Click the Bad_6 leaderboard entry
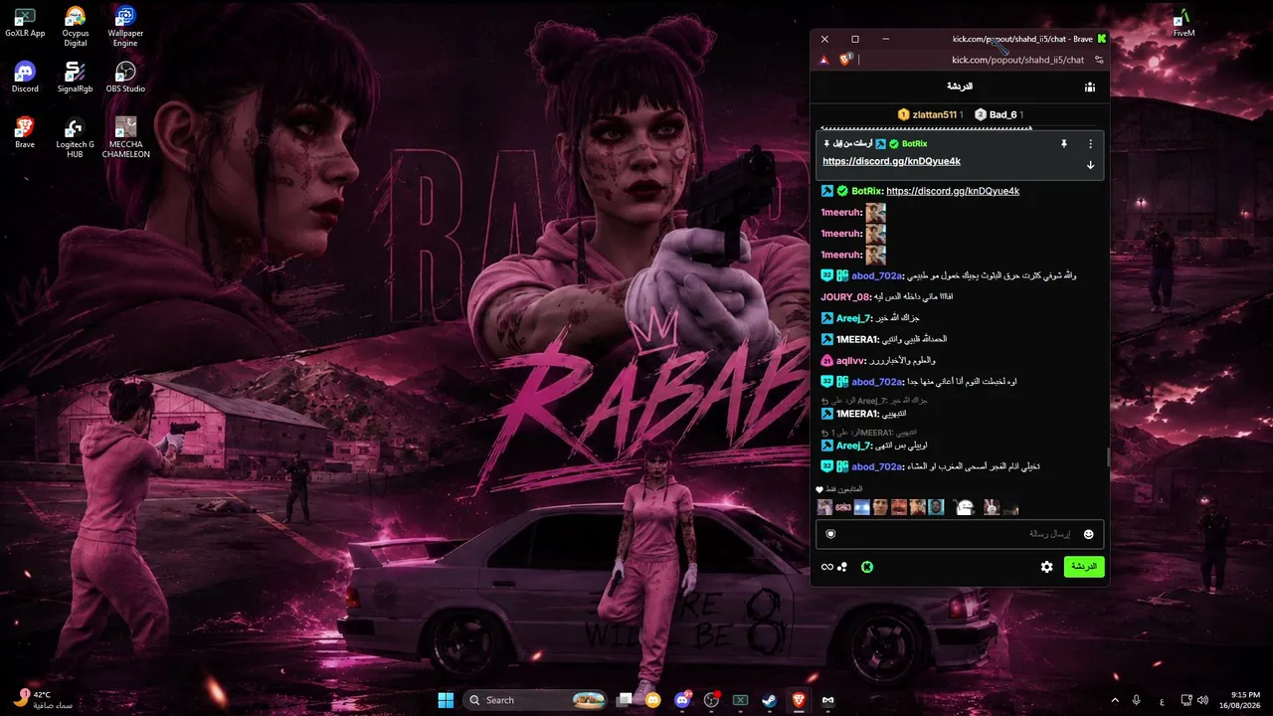 click(1000, 114)
